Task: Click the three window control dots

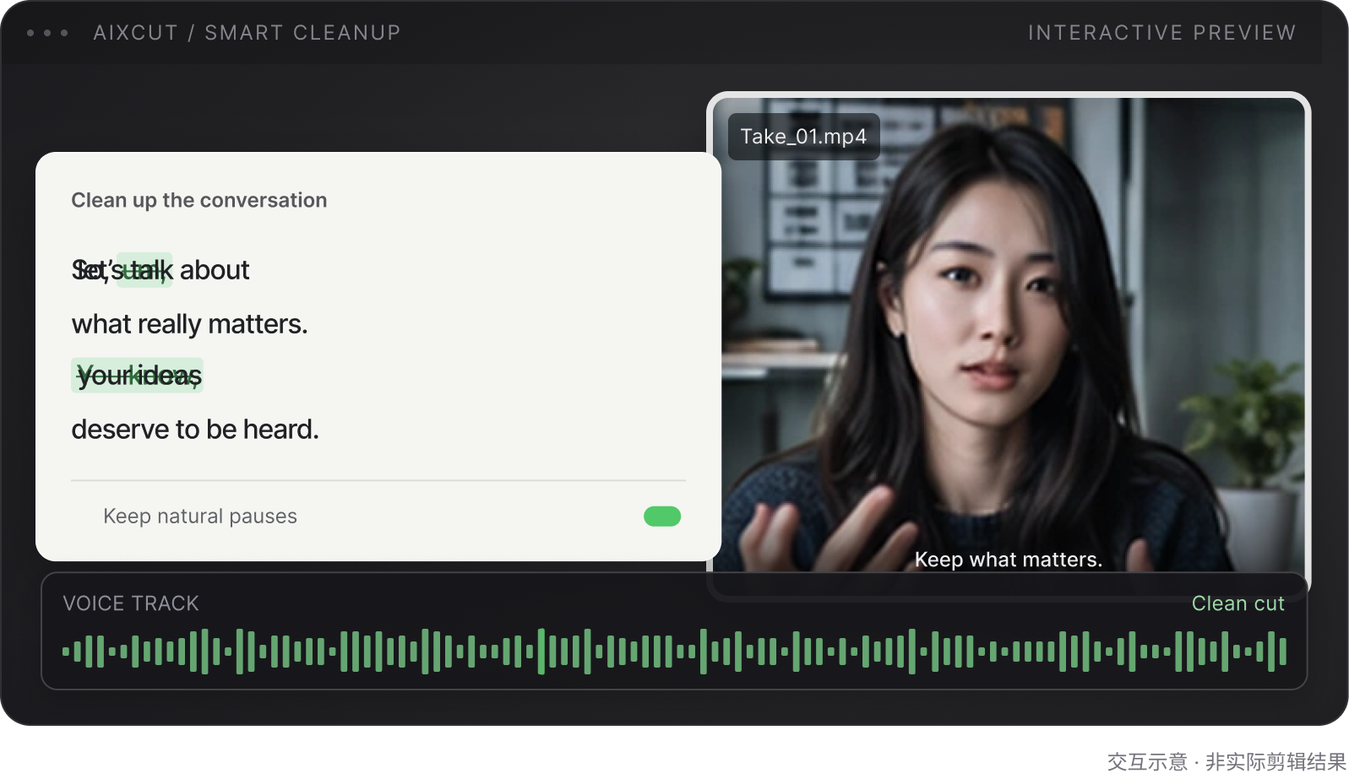Action: point(47,33)
